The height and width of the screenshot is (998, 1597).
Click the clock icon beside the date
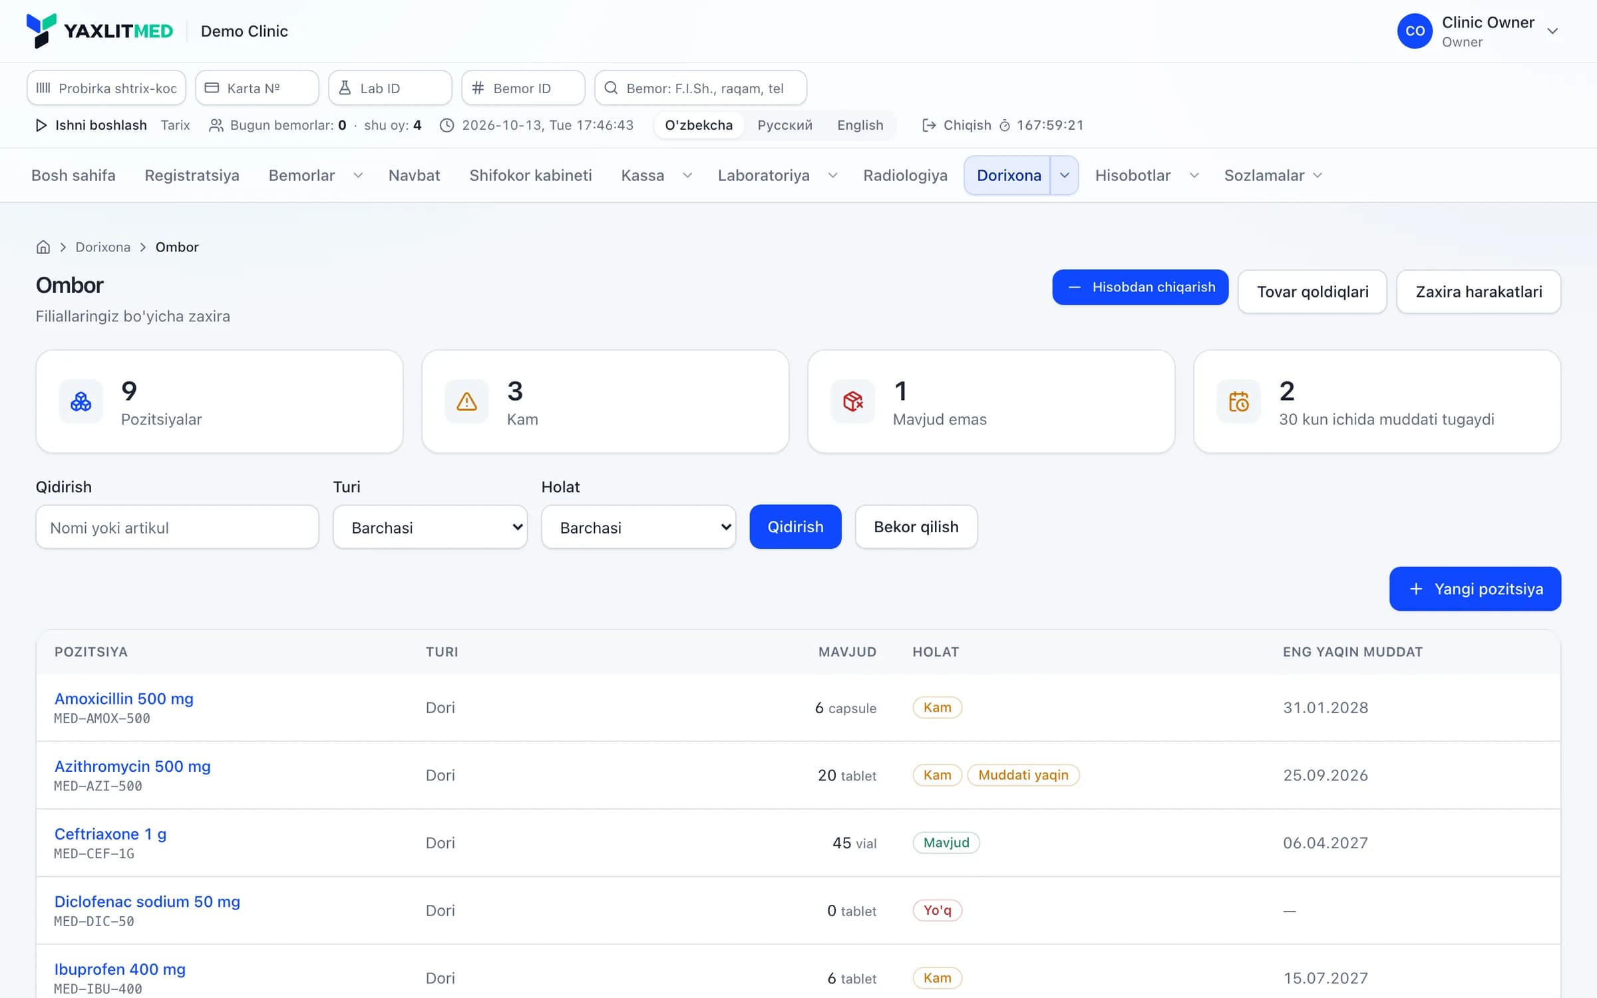[447, 125]
